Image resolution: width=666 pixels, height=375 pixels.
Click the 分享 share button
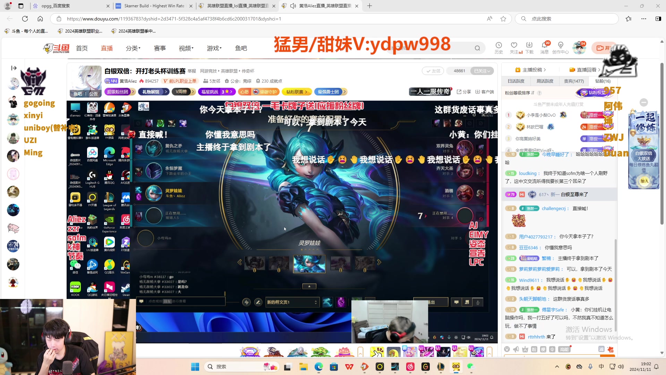pyautogui.click(x=464, y=92)
